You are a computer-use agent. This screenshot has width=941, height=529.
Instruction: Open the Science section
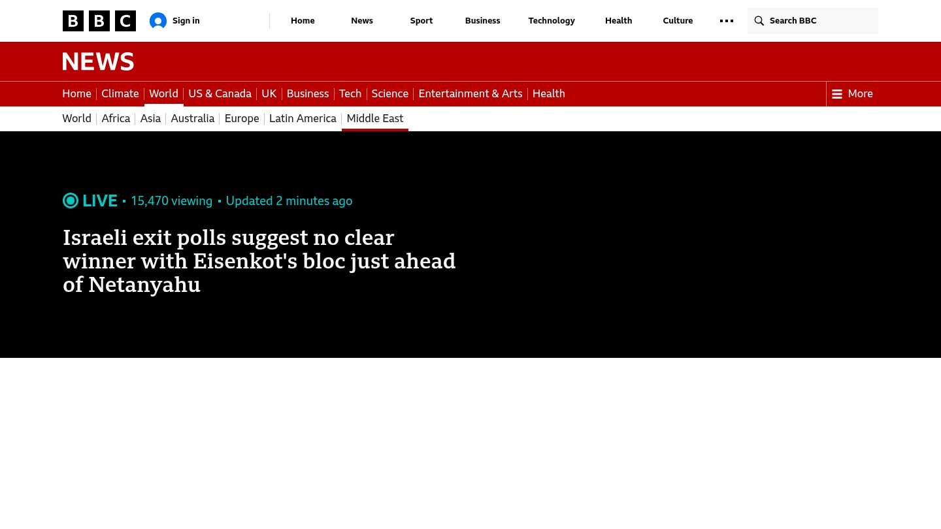[x=390, y=94]
